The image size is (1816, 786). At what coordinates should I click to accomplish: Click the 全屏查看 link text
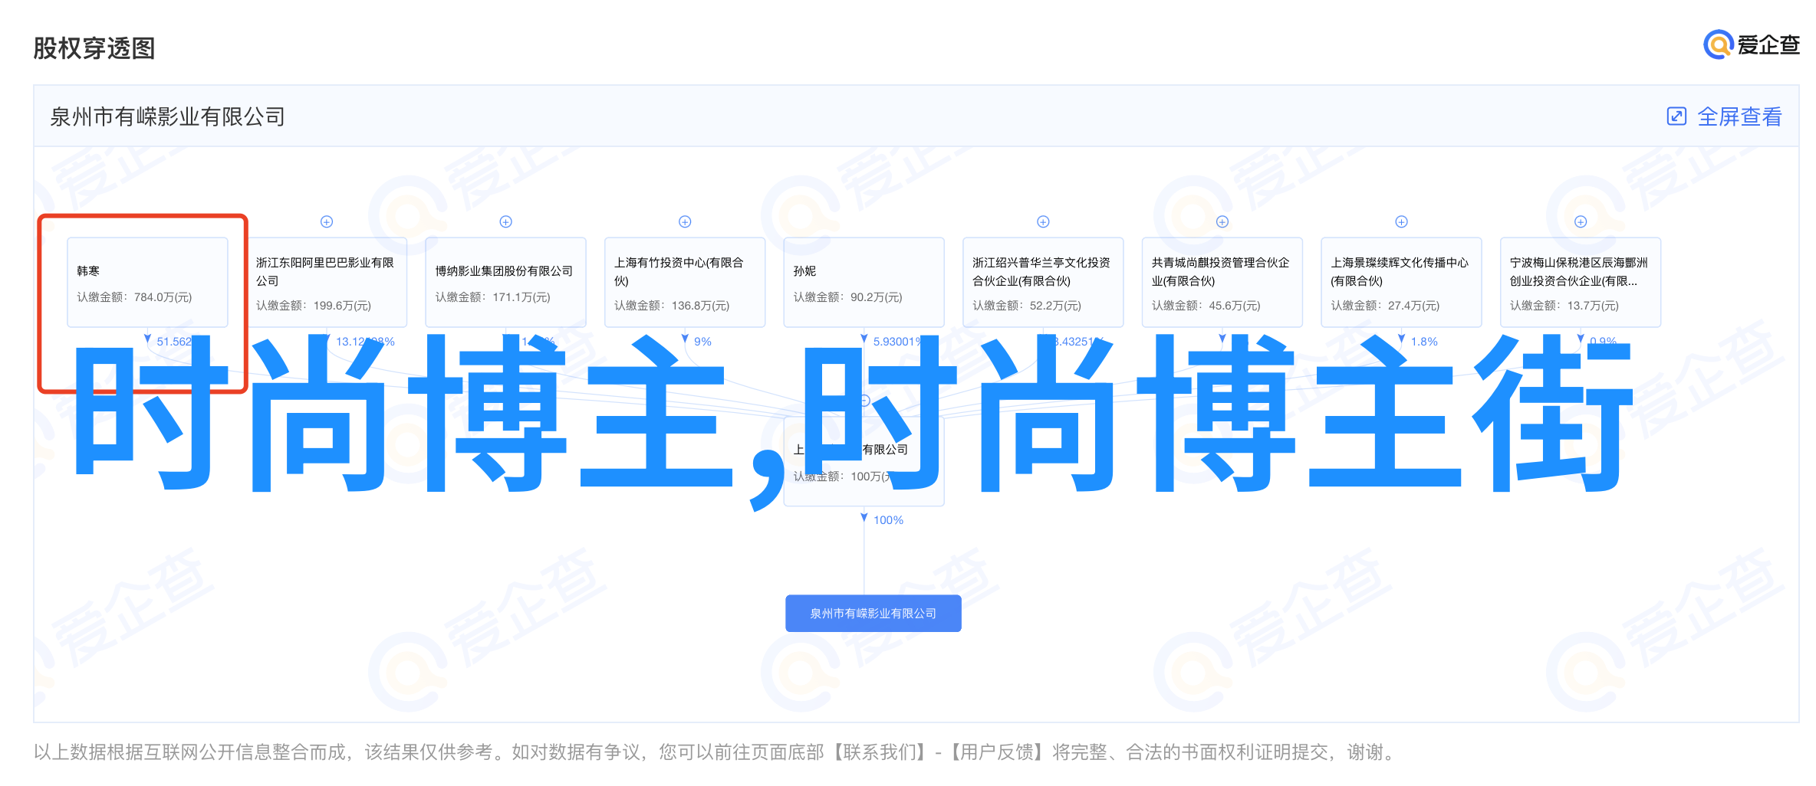point(1739,116)
